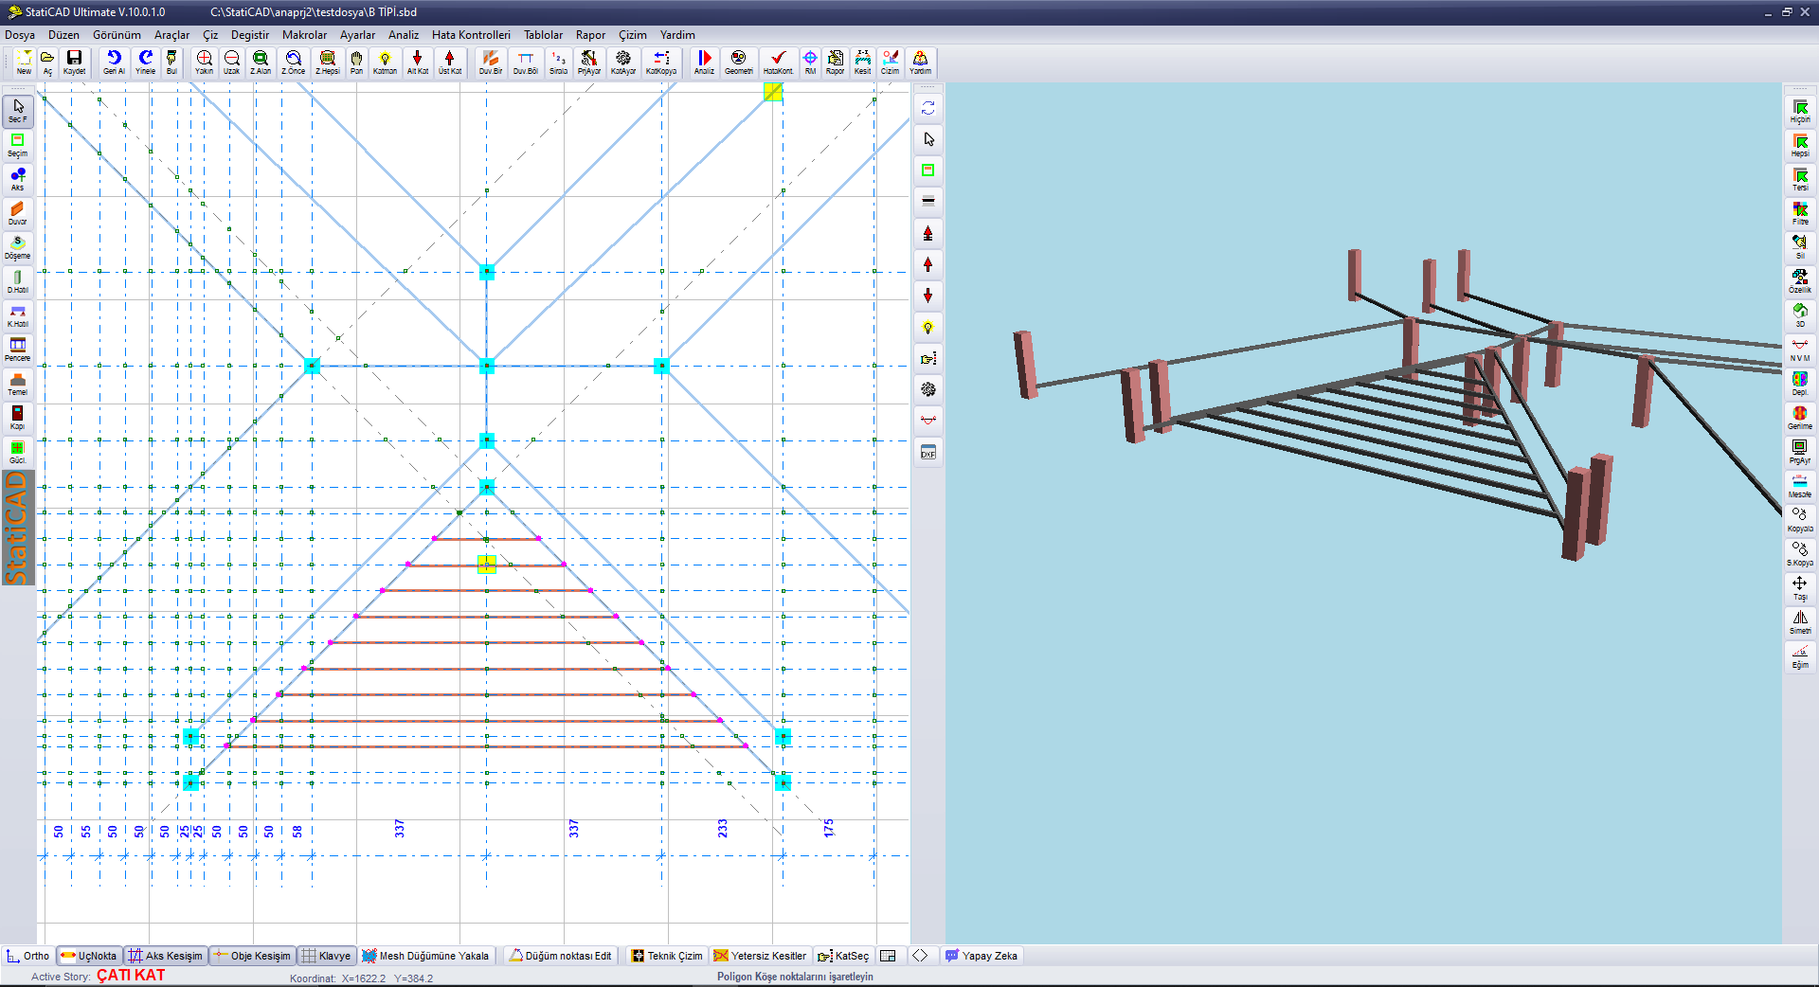Click the yellow node square on the plan

[487, 565]
